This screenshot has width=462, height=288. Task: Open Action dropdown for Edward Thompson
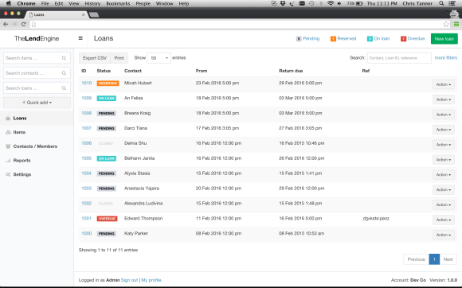(444, 220)
